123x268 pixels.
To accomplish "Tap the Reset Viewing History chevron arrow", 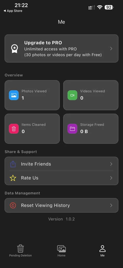I will (x=111, y=205).
